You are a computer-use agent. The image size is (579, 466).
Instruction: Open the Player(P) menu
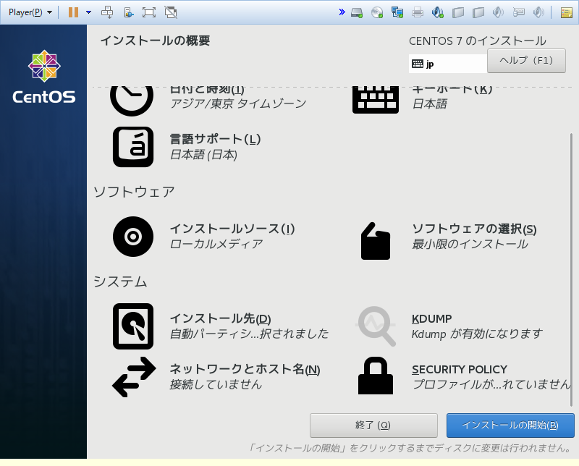(30, 12)
